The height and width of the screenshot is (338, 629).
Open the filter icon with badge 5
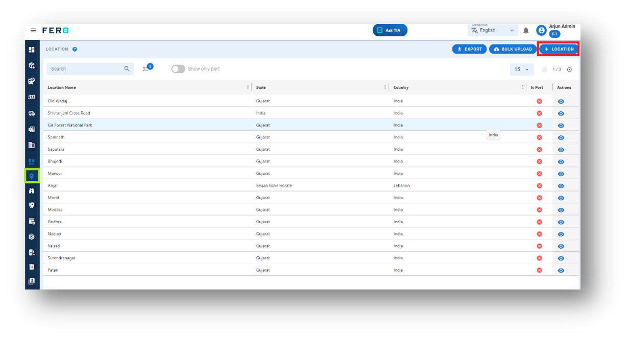(x=147, y=68)
